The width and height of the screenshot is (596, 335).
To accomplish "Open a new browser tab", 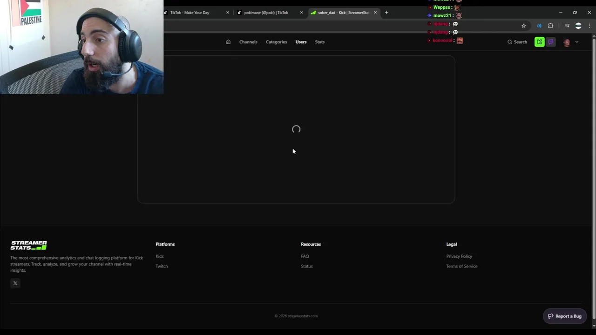I will tap(386, 13).
